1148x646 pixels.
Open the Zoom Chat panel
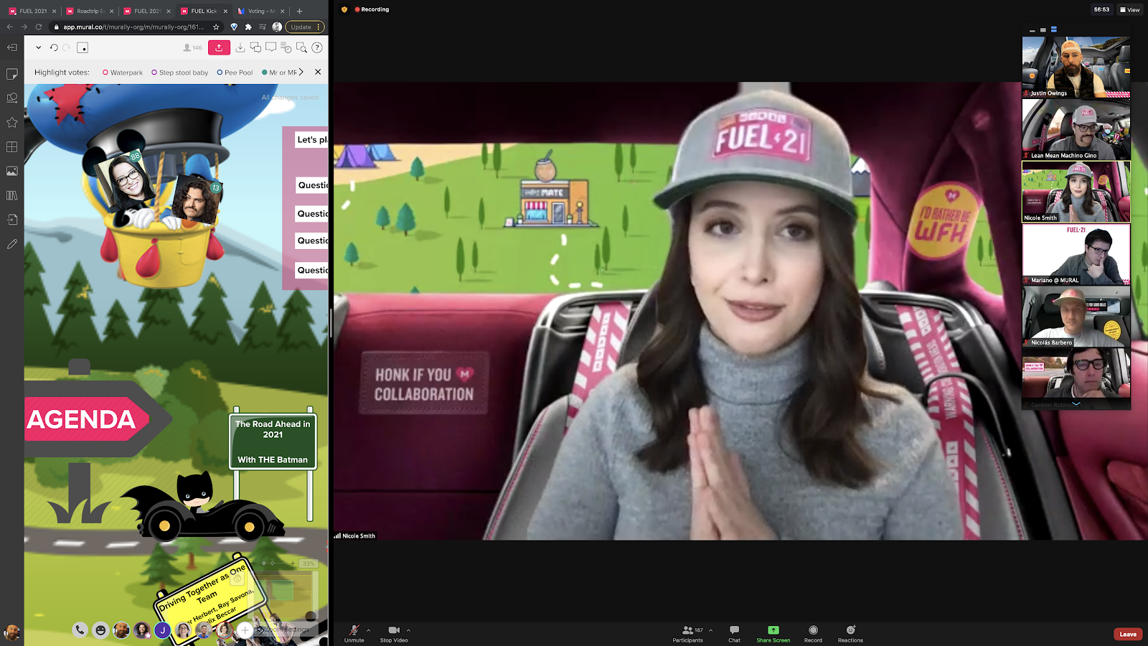(x=734, y=633)
